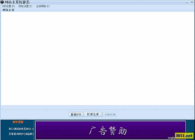This screenshot has height=140, width=195.
Task: Click the app icon in title bar
Action: tap(2, 2)
